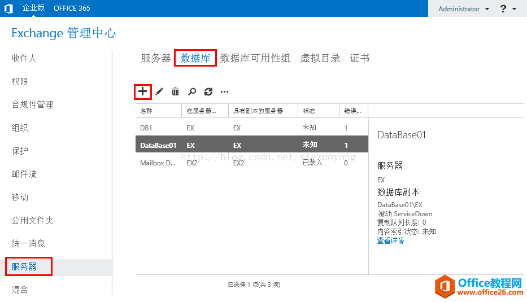Click the 已装入 status cell
527x302 pixels.
pos(312,163)
